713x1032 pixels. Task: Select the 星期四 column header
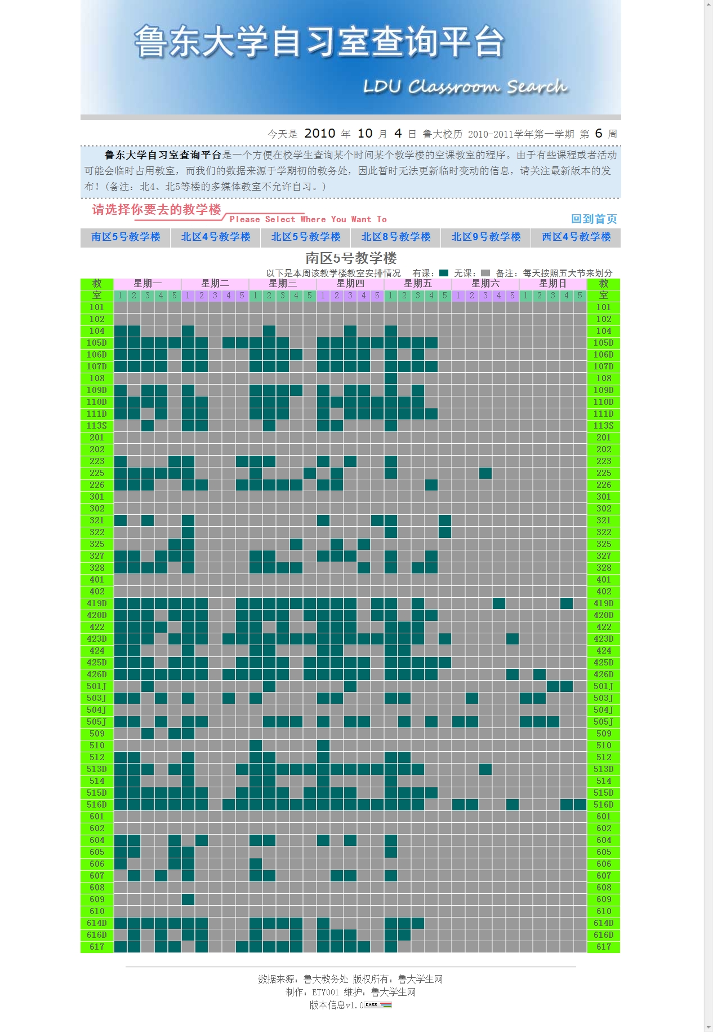350,284
